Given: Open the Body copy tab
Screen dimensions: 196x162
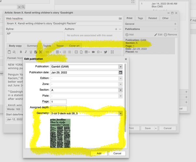Looking at the screenshot, I should 15,46.
